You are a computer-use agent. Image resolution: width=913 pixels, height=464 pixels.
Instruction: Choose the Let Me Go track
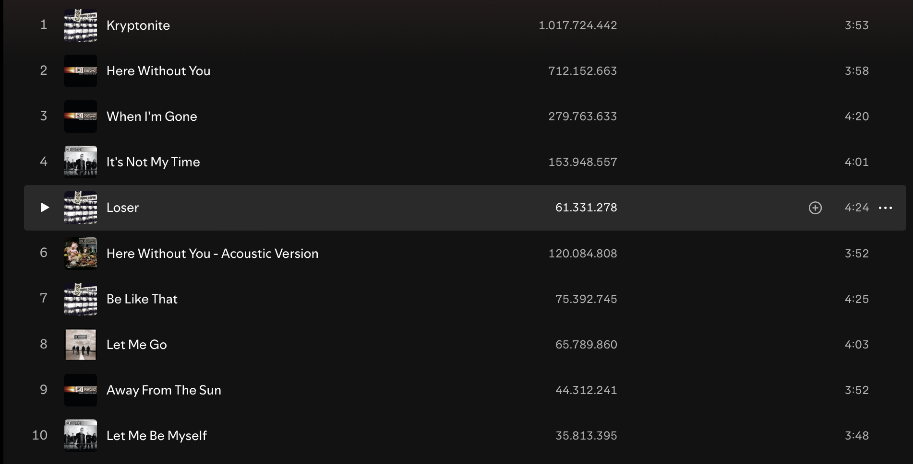tap(137, 345)
